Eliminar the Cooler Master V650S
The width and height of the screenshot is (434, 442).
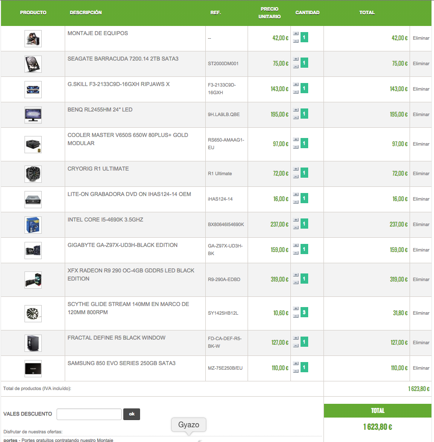[421, 144]
